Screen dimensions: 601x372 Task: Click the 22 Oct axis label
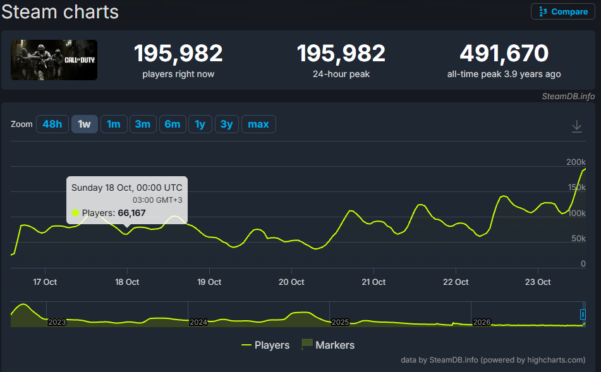pyautogui.click(x=456, y=282)
